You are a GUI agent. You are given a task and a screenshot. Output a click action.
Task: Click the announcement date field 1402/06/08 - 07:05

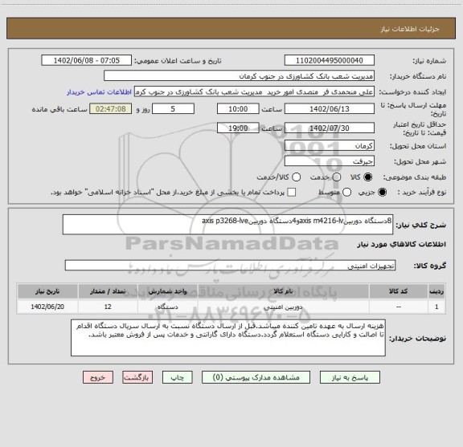pyautogui.click(x=87, y=60)
